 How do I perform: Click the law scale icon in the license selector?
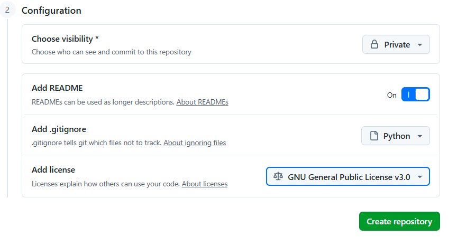pyautogui.click(x=278, y=176)
